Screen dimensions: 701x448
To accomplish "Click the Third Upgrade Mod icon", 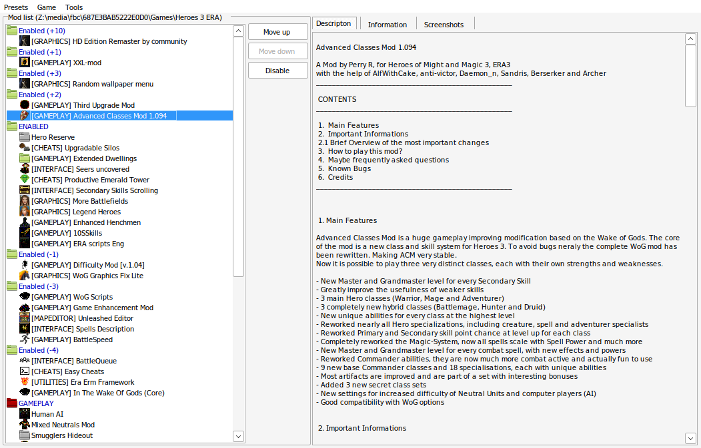I will click(x=25, y=105).
